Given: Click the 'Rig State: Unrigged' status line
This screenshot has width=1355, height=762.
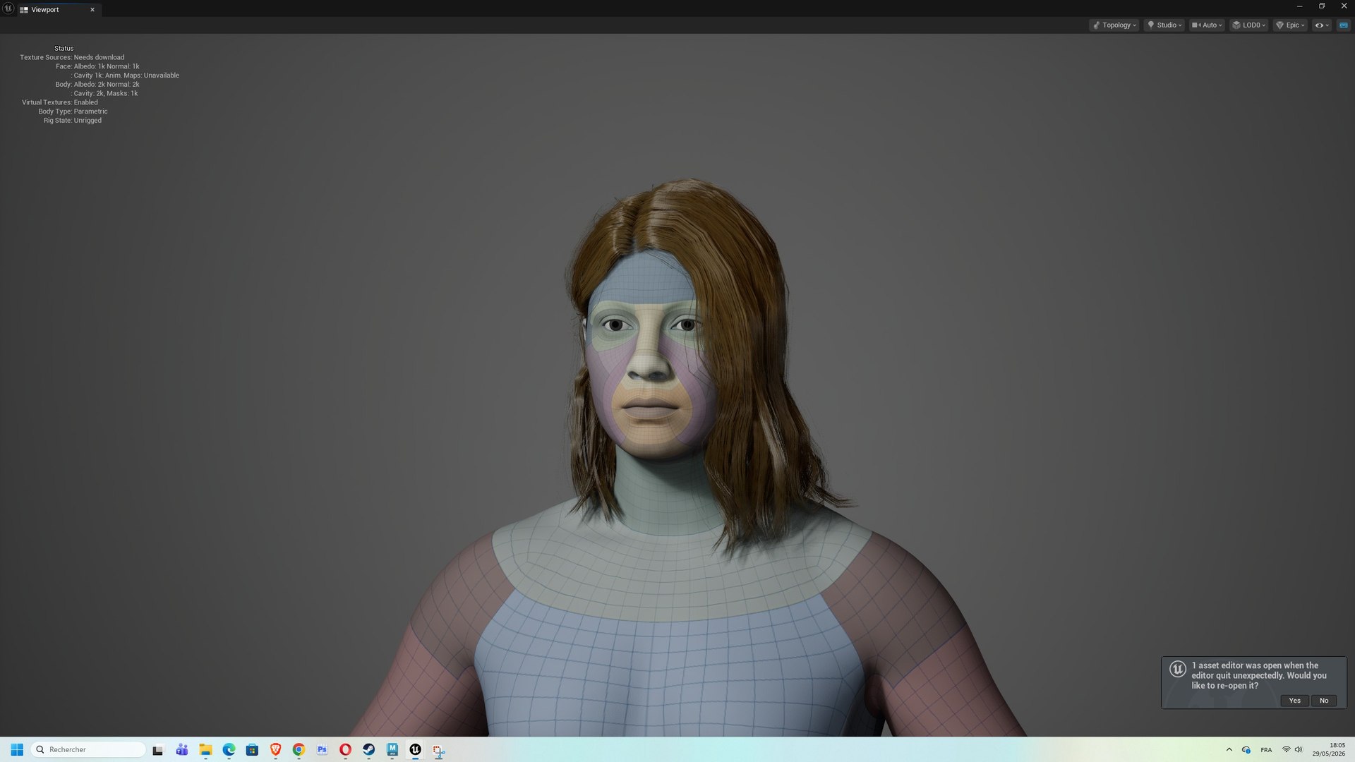Looking at the screenshot, I should click(72, 121).
